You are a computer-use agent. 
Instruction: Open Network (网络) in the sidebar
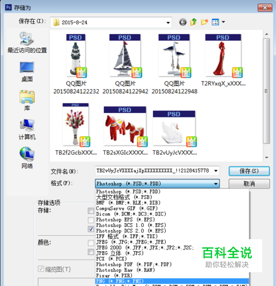(x=27, y=158)
